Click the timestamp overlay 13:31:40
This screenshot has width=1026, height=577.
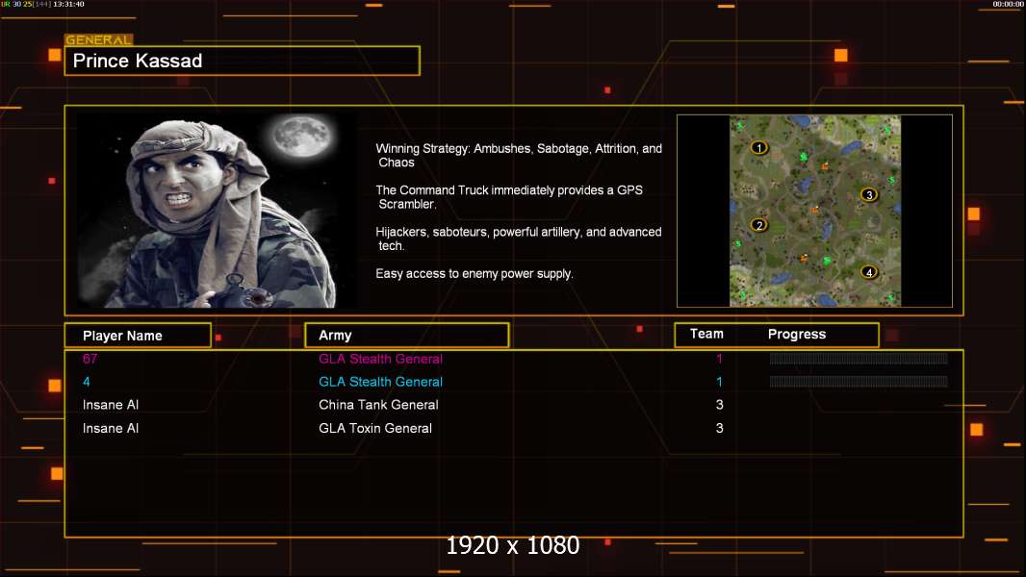point(68,4)
